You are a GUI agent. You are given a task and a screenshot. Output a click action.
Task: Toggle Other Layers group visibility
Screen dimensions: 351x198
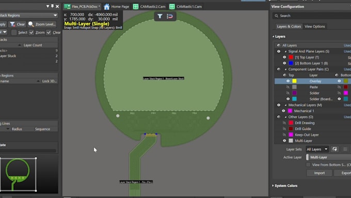278,117
